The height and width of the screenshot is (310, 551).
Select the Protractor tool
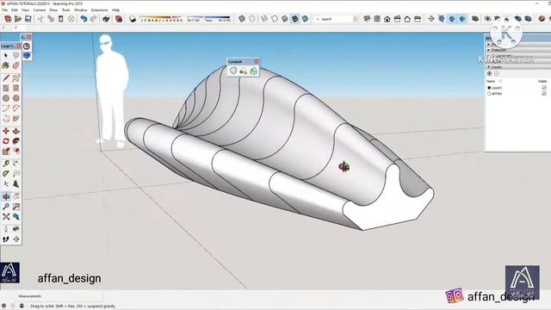point(6,174)
